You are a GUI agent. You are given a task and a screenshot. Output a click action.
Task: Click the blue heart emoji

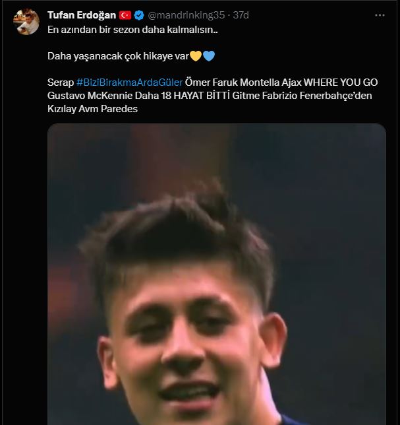(208, 56)
